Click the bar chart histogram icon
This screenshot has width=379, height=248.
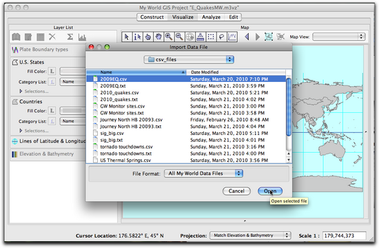click(82, 37)
